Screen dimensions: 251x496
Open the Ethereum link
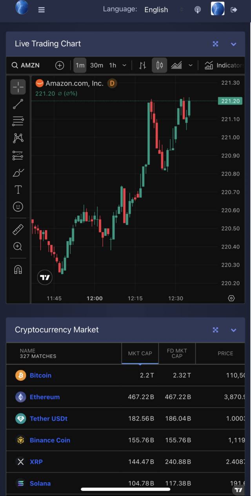[45, 397]
